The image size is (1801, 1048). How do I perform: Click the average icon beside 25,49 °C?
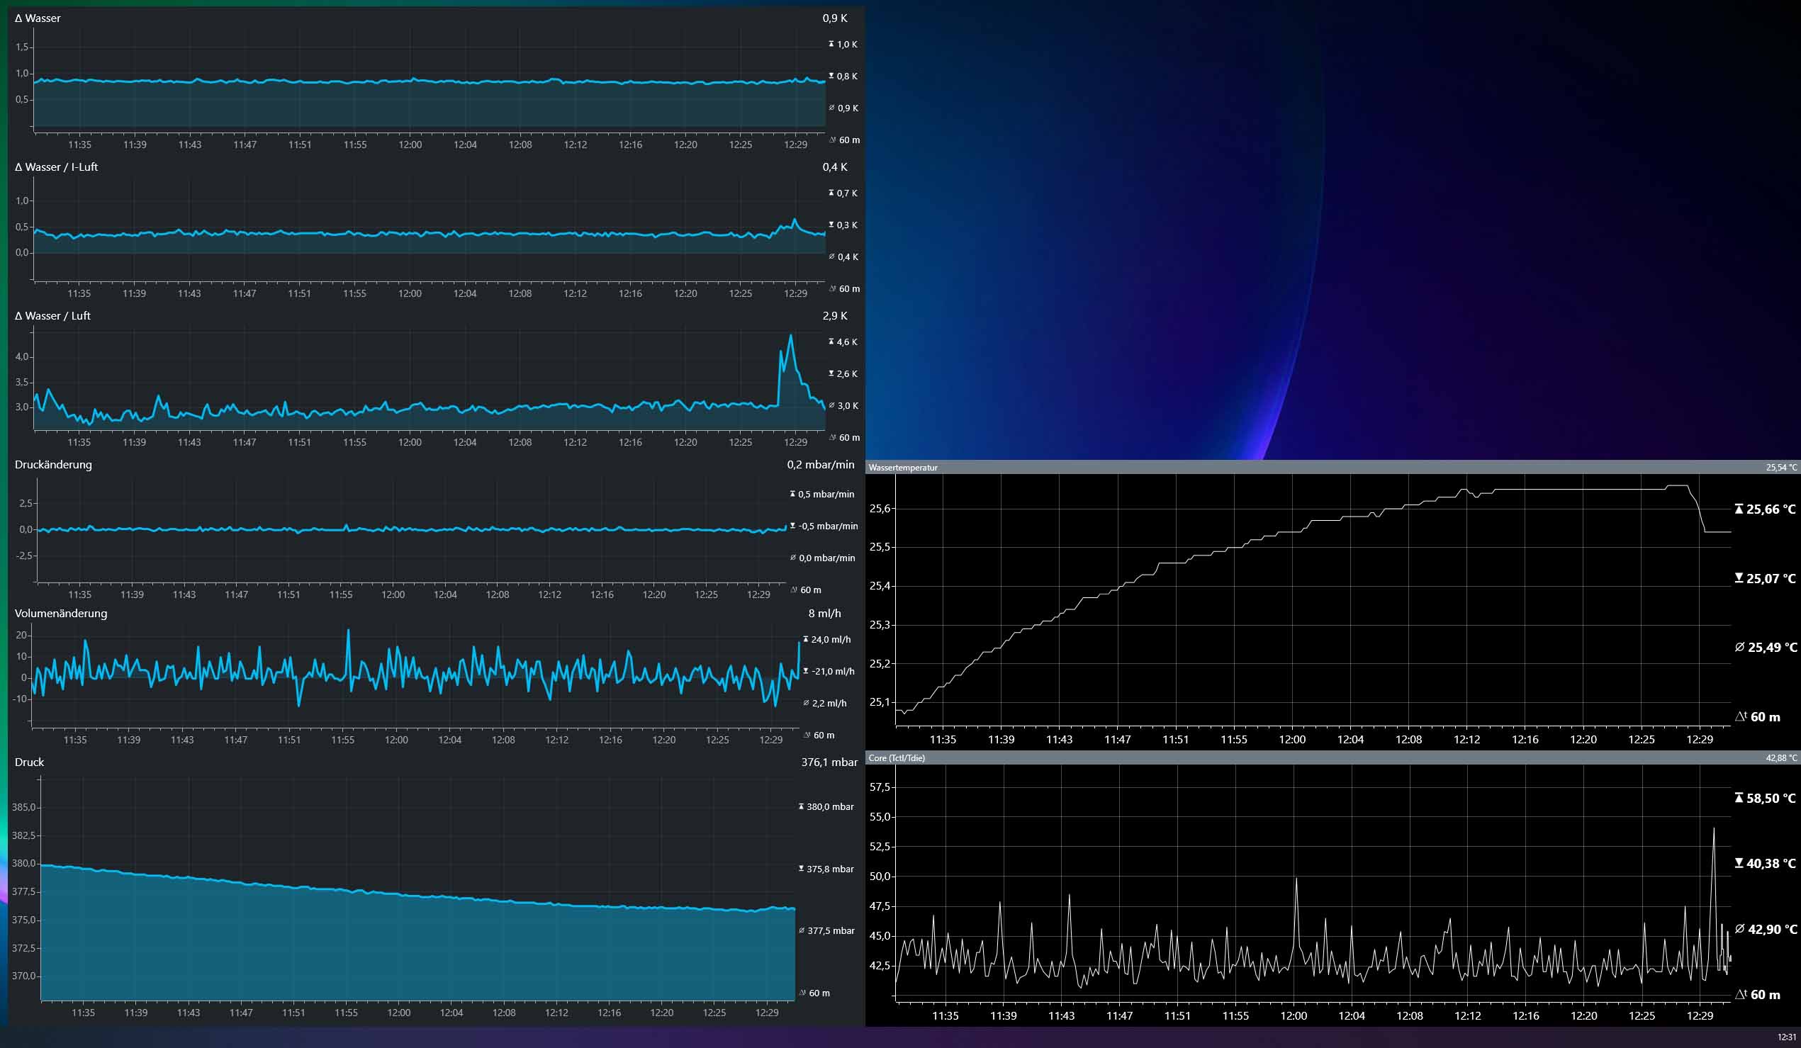[1739, 647]
